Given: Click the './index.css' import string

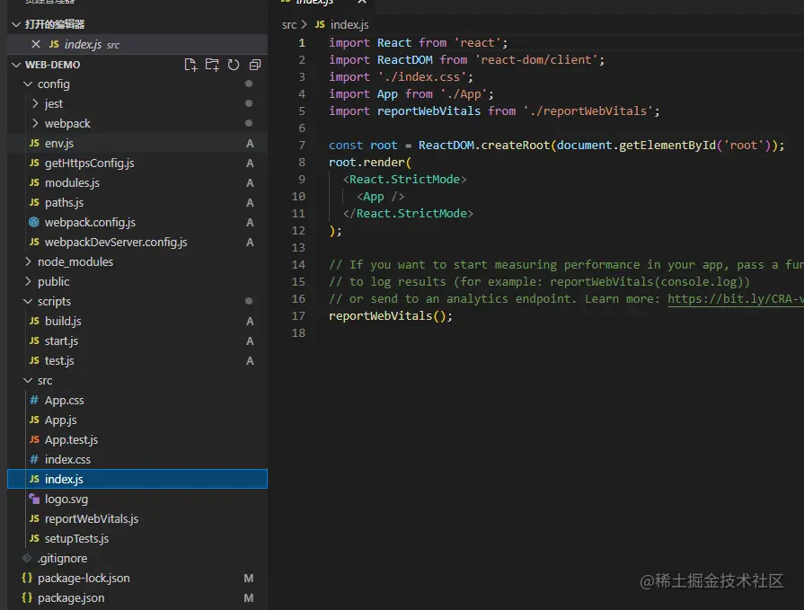Looking at the screenshot, I should 422,77.
